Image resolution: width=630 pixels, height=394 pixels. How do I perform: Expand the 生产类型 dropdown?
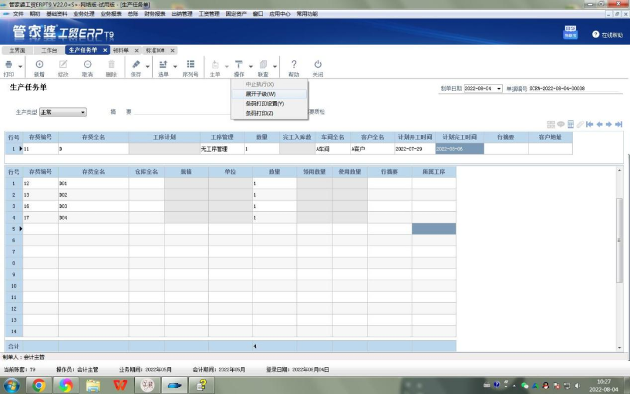tap(83, 112)
